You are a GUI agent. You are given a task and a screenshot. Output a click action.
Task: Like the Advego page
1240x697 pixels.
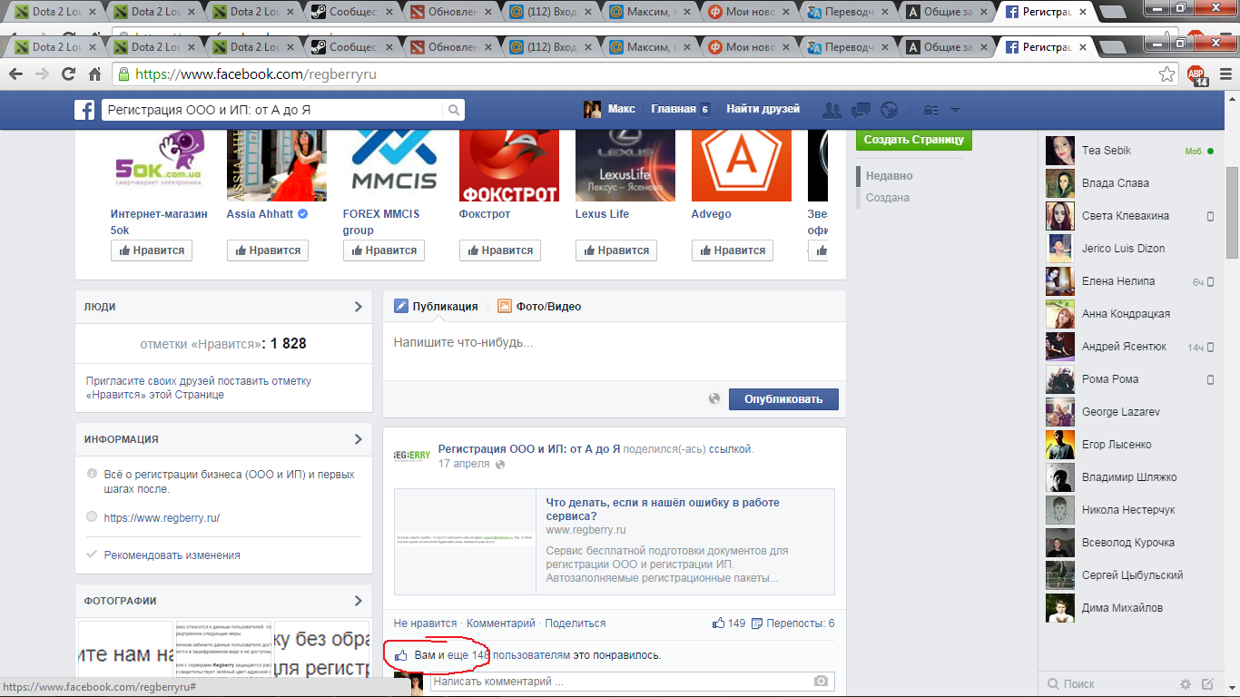pos(733,250)
